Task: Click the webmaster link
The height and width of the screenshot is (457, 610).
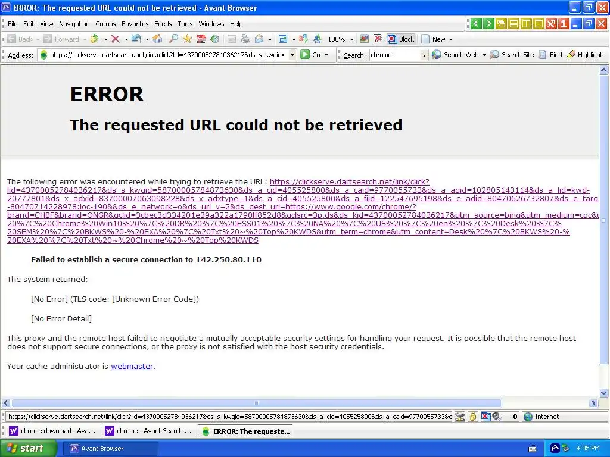Action: pos(132,366)
